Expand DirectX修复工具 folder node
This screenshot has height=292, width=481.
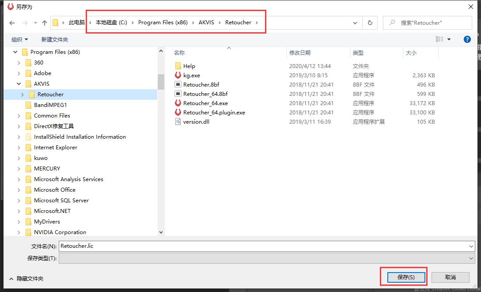coord(19,126)
